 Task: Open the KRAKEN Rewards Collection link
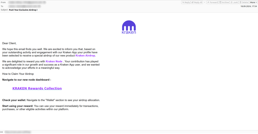pos(37,88)
